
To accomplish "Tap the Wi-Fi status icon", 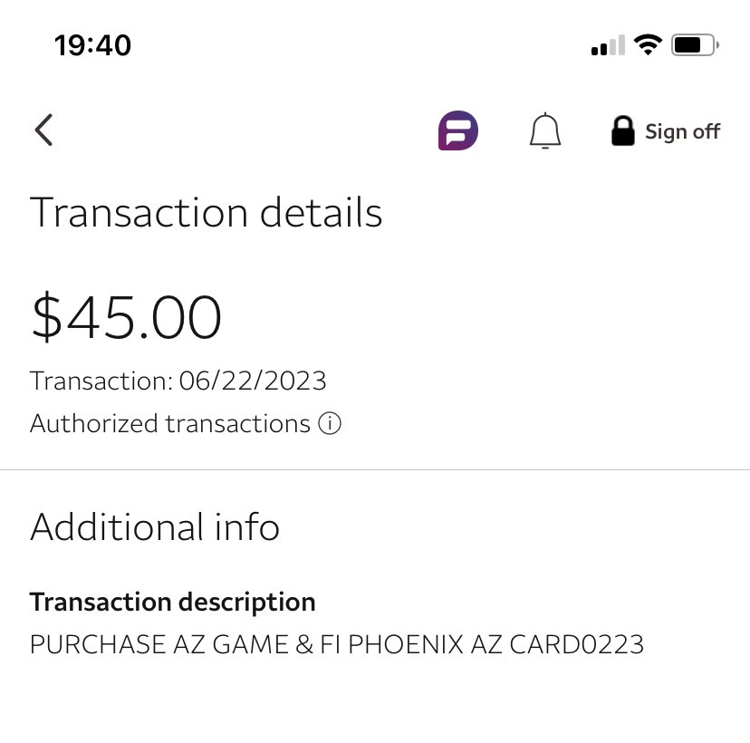I will click(x=648, y=45).
